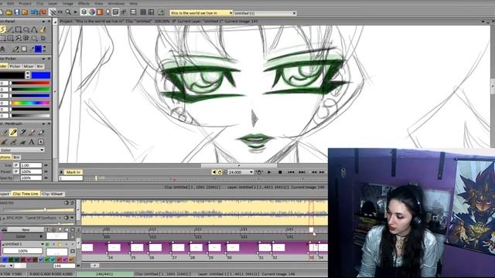Collapse the Penbrush tool panel arrow
The image size is (495, 278).
43,124
